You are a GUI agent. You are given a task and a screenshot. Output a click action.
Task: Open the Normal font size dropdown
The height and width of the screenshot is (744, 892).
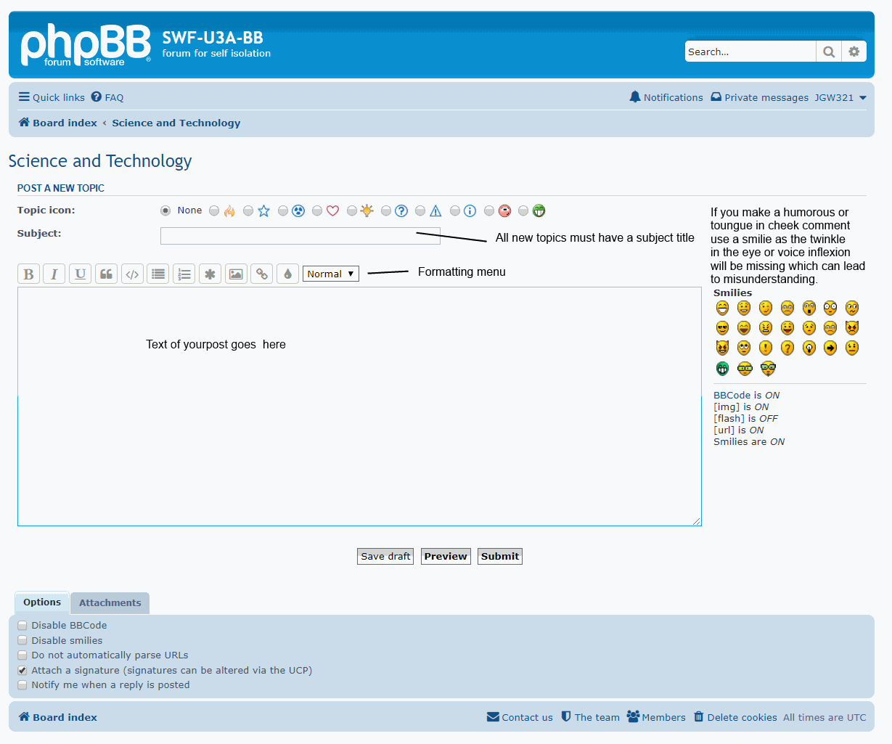[331, 274]
